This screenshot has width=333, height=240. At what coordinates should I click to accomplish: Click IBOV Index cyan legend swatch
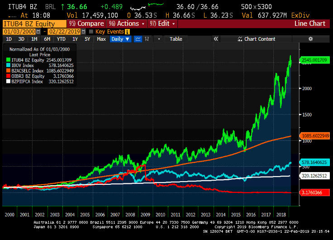click(x=8, y=65)
